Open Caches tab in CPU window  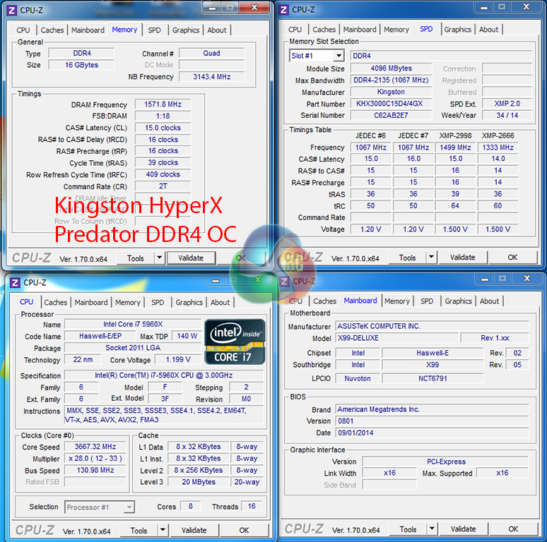click(x=55, y=302)
